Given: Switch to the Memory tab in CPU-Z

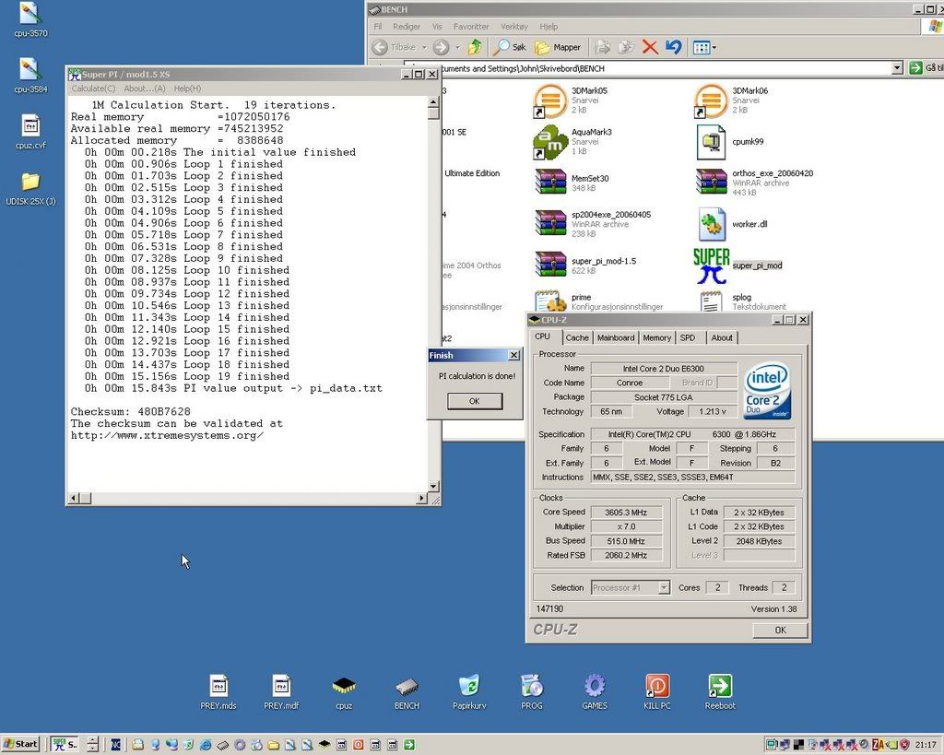Looking at the screenshot, I should (x=656, y=337).
